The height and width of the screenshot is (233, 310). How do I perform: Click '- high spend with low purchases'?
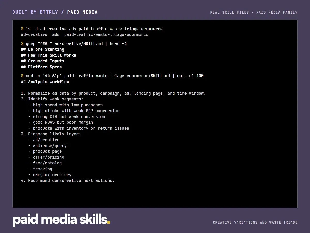click(65, 105)
